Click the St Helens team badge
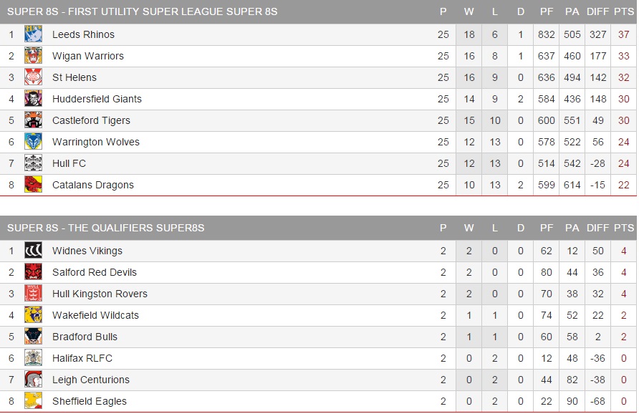This screenshot has width=639, height=414. 33,77
